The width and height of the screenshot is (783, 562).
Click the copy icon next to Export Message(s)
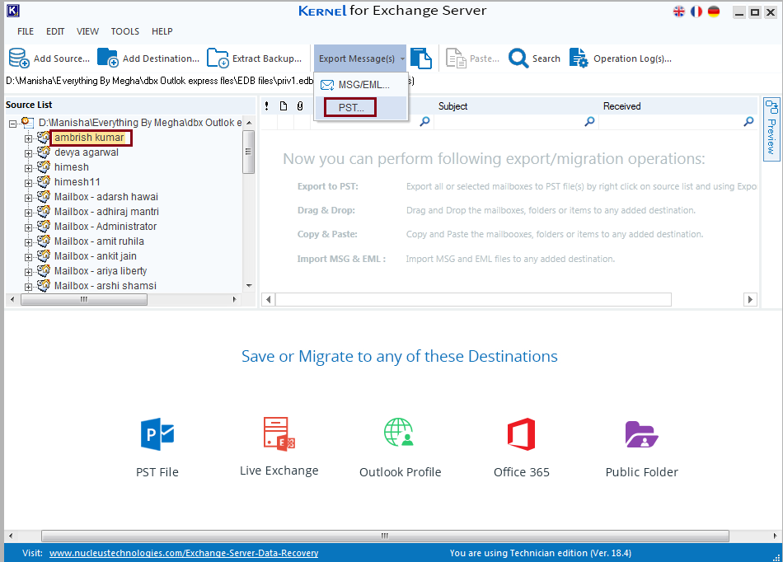pos(421,59)
